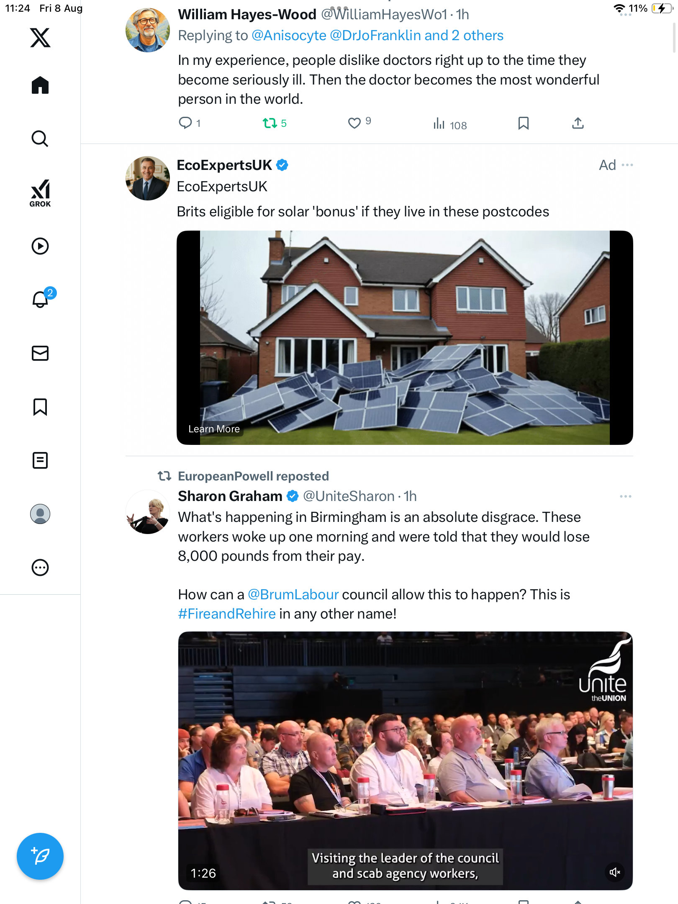The width and height of the screenshot is (678, 904).
Task: Compose a new post
Action: point(40,856)
